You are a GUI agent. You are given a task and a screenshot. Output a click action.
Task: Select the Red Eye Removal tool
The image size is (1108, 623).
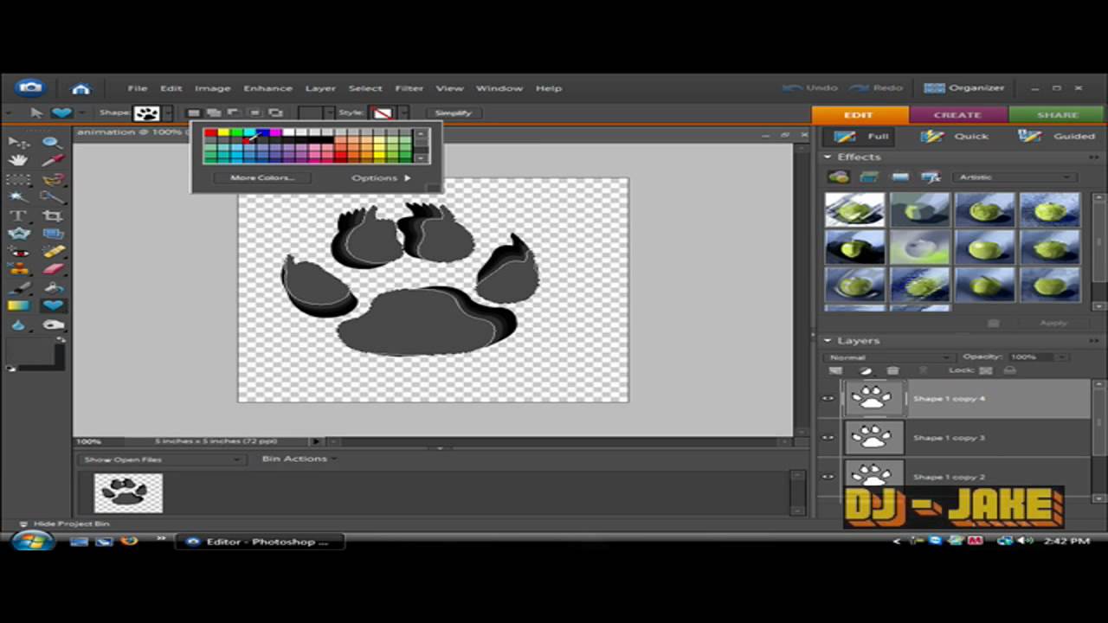coord(19,252)
